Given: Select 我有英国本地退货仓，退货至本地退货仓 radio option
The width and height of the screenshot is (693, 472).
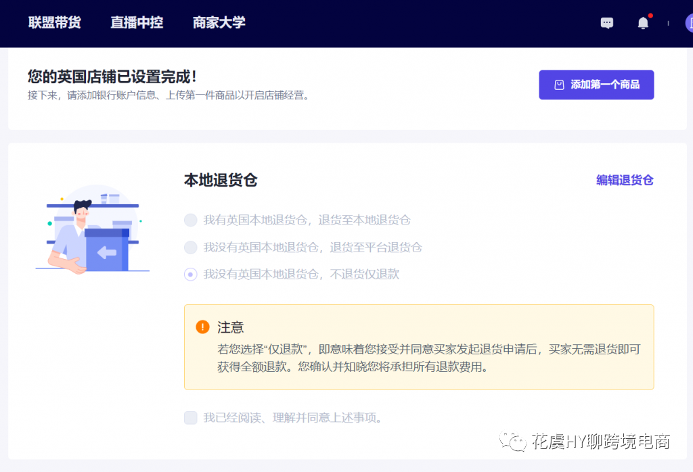Looking at the screenshot, I should click(191, 220).
